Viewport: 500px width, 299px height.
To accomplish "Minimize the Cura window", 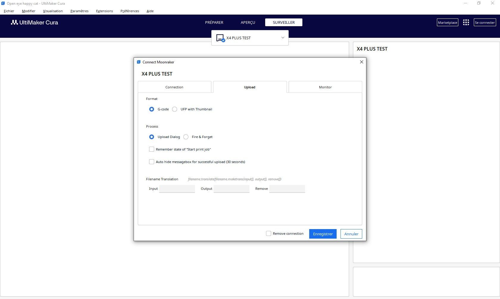I will click(x=466, y=3).
